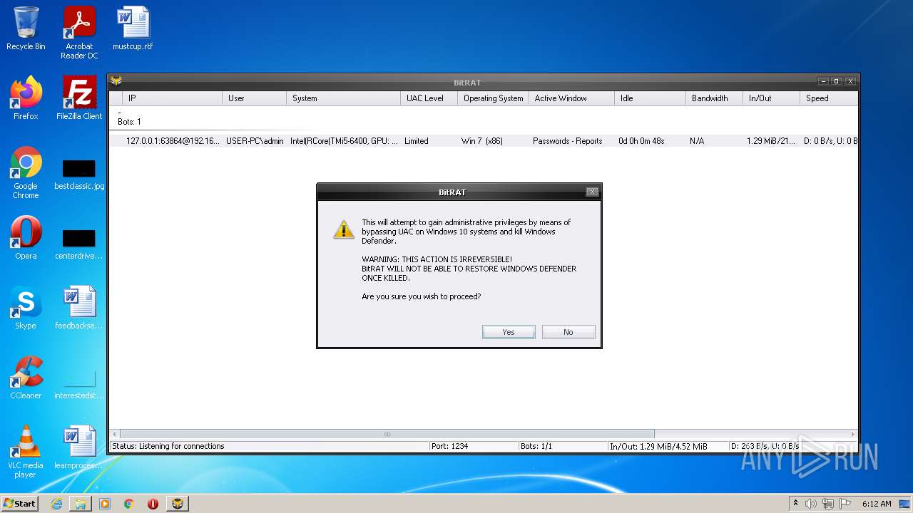Sort by the User column header
This screenshot has width=913, height=513.
point(254,98)
